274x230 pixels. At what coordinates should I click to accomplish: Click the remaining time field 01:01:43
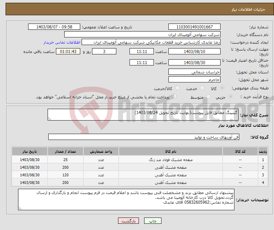(68, 51)
